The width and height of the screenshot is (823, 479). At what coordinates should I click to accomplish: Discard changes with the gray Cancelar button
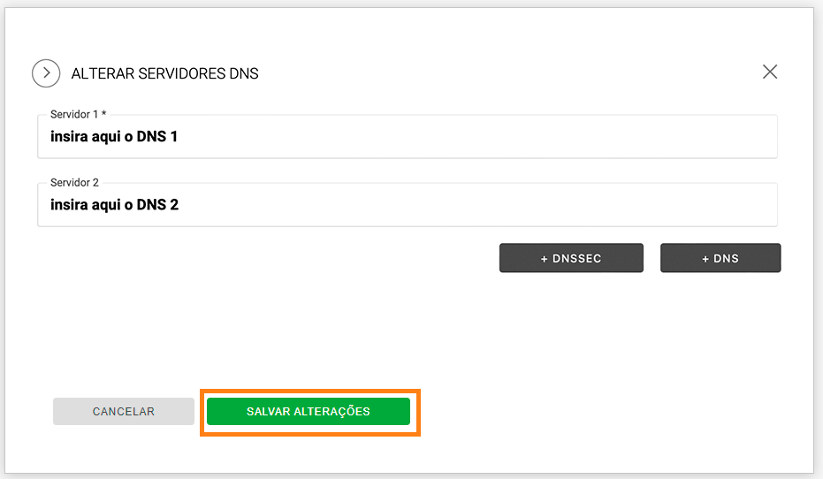[x=124, y=412]
